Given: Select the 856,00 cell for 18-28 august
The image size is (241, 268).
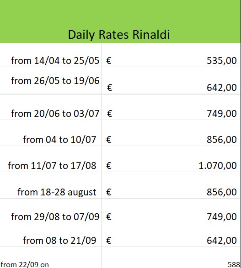Looking at the screenshot, I should pyautogui.click(x=171, y=185).
